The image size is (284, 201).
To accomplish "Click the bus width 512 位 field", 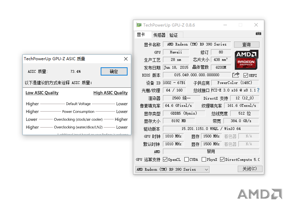I will [x=245, y=113].
